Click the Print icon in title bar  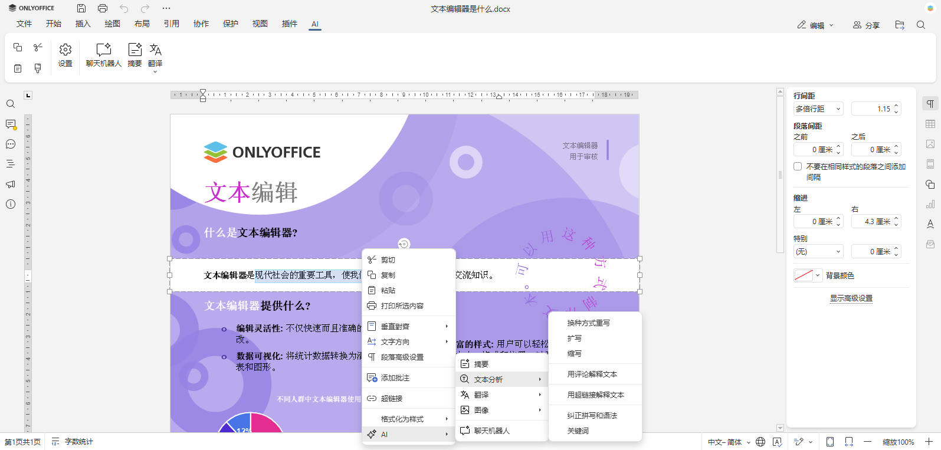pos(103,8)
